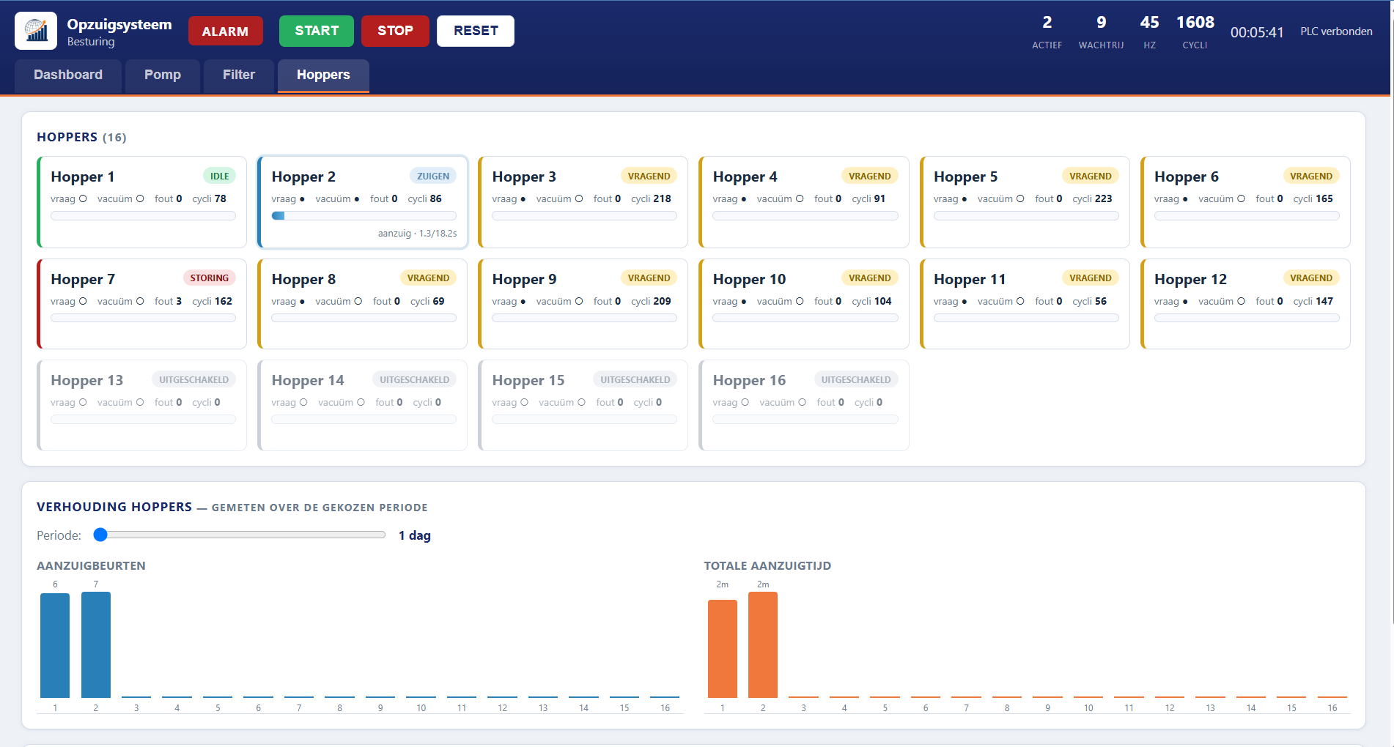The height and width of the screenshot is (747, 1394).
Task: Click the WACHTRIJ counter showing 9
Action: click(1101, 31)
